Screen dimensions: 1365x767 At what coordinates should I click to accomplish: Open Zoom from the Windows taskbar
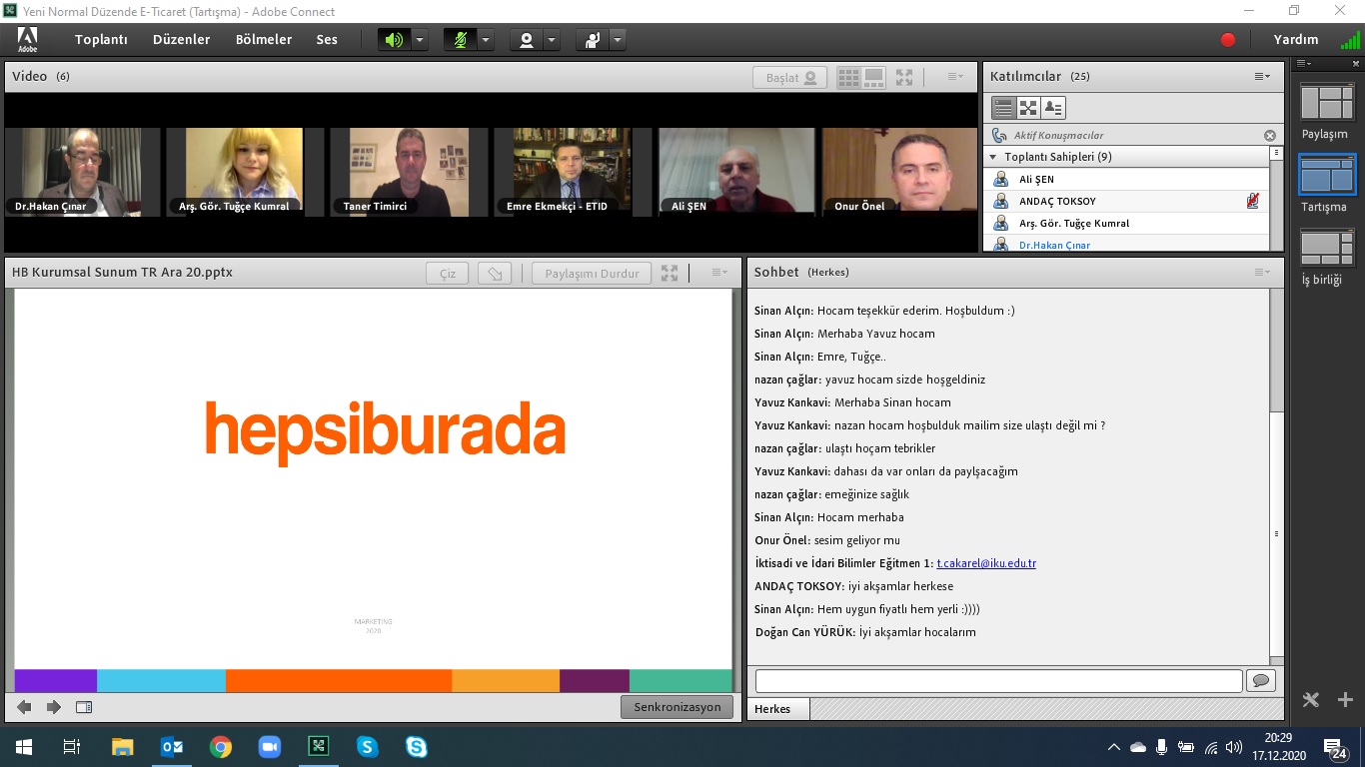click(x=270, y=746)
